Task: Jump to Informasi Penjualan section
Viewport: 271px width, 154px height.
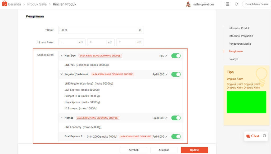Action: (241, 36)
